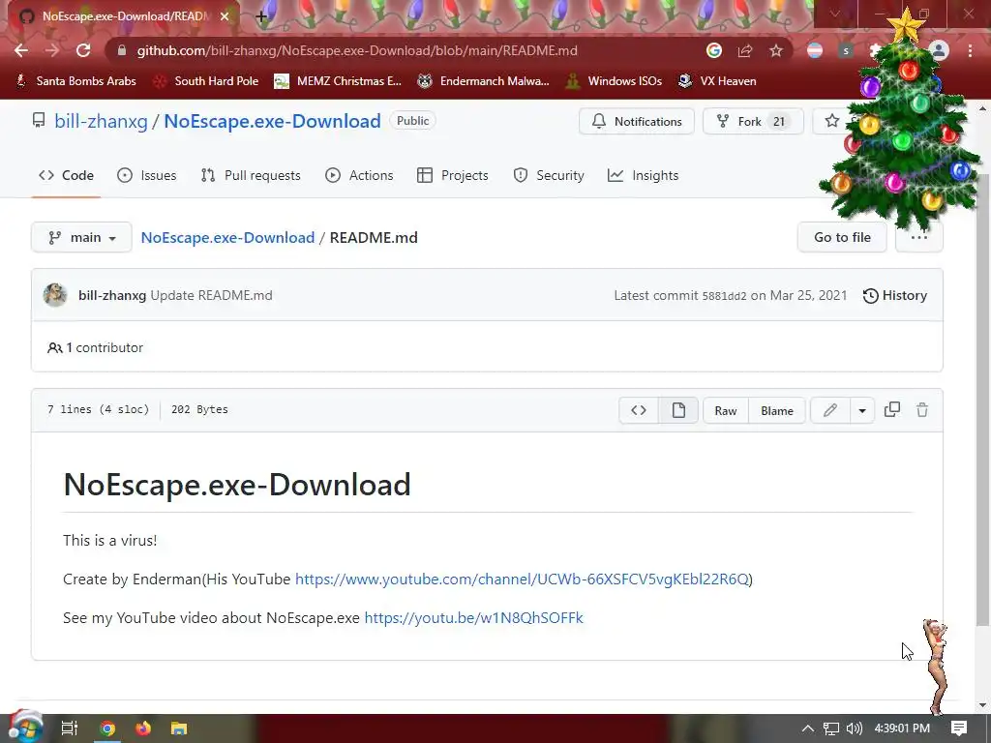Open a new browser tab
This screenshot has width=991, height=743.
coord(261,16)
